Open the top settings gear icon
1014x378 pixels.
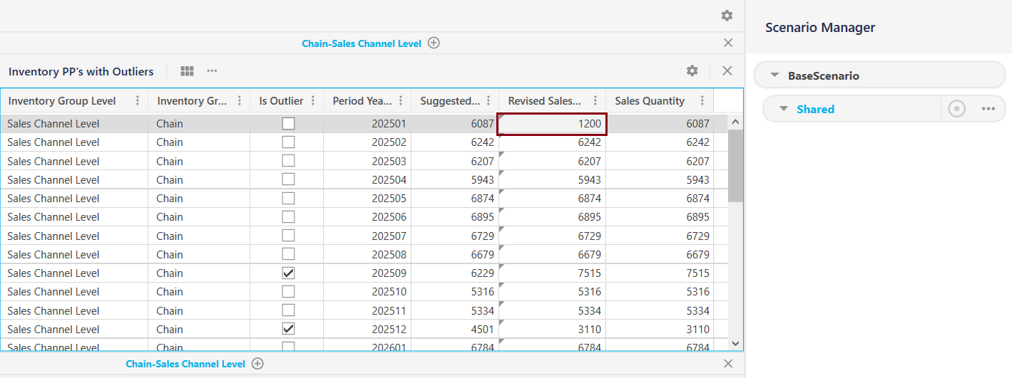[727, 16]
